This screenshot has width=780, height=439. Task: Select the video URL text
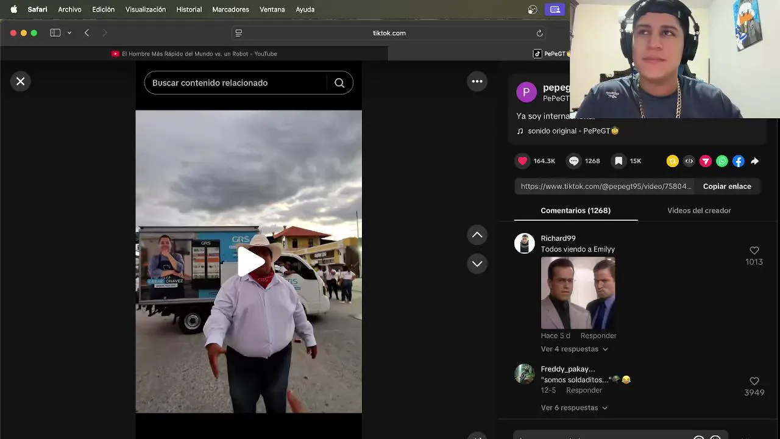click(x=606, y=187)
